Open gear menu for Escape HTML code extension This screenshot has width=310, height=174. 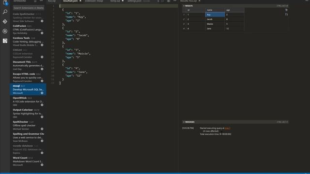point(42,81)
